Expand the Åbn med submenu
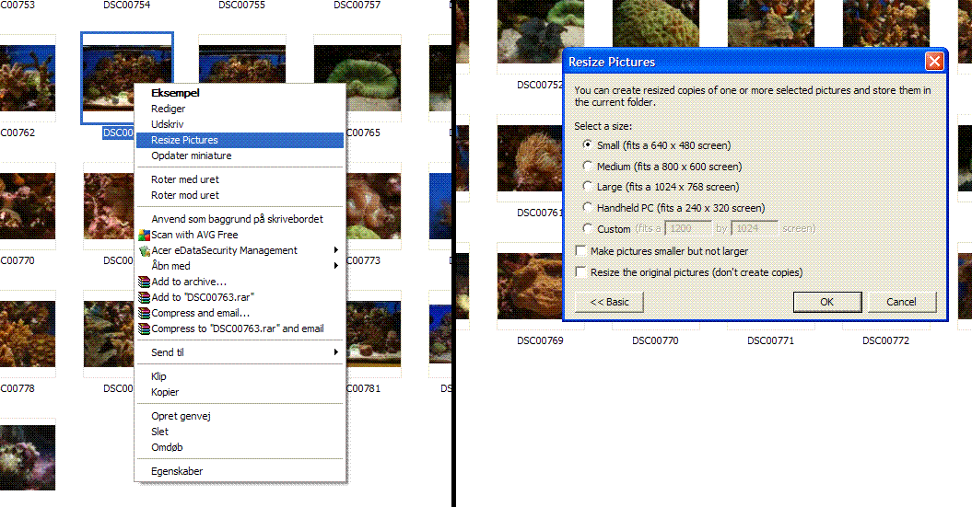 point(336,266)
